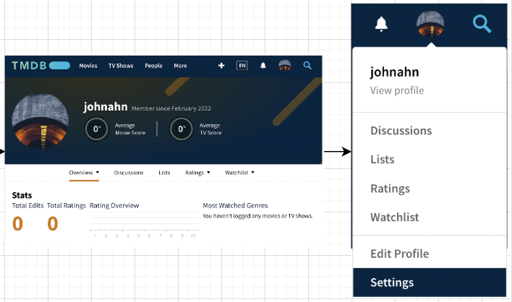Click the Rating Overview heading
512x302 pixels.
114,205
